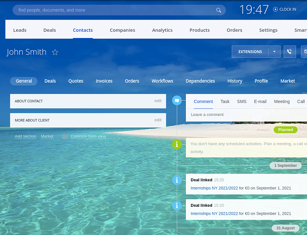Edit the More About Client section
This screenshot has height=235, width=307.
pos(158,120)
